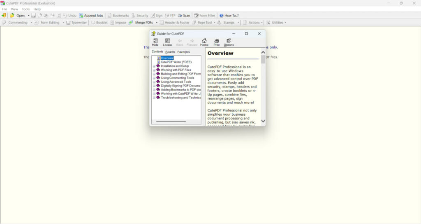The height and width of the screenshot is (224, 421).
Task: Click the Undo button
Action: pos(70,16)
